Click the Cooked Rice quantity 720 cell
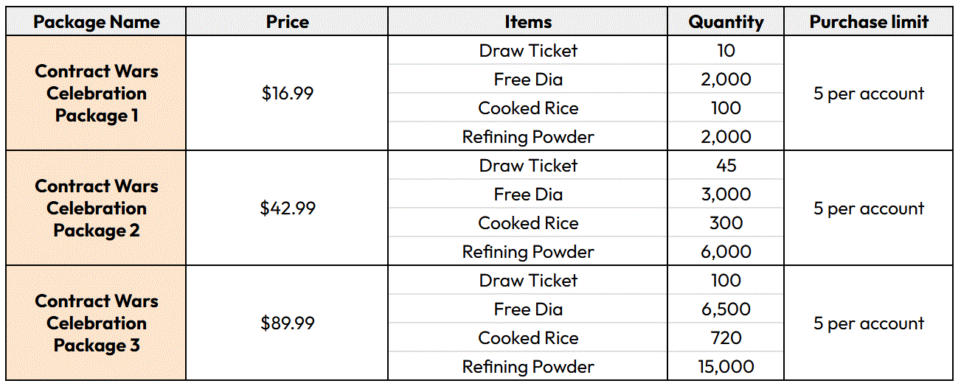This screenshot has height=389, width=961. point(726,338)
